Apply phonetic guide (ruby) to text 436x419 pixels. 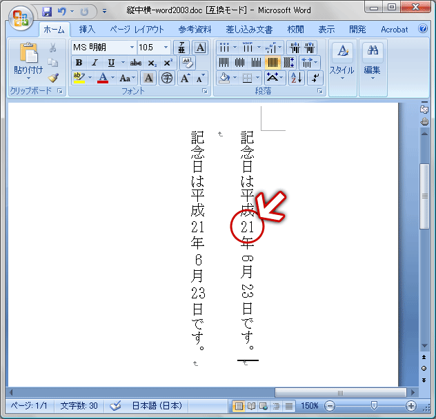181,48
